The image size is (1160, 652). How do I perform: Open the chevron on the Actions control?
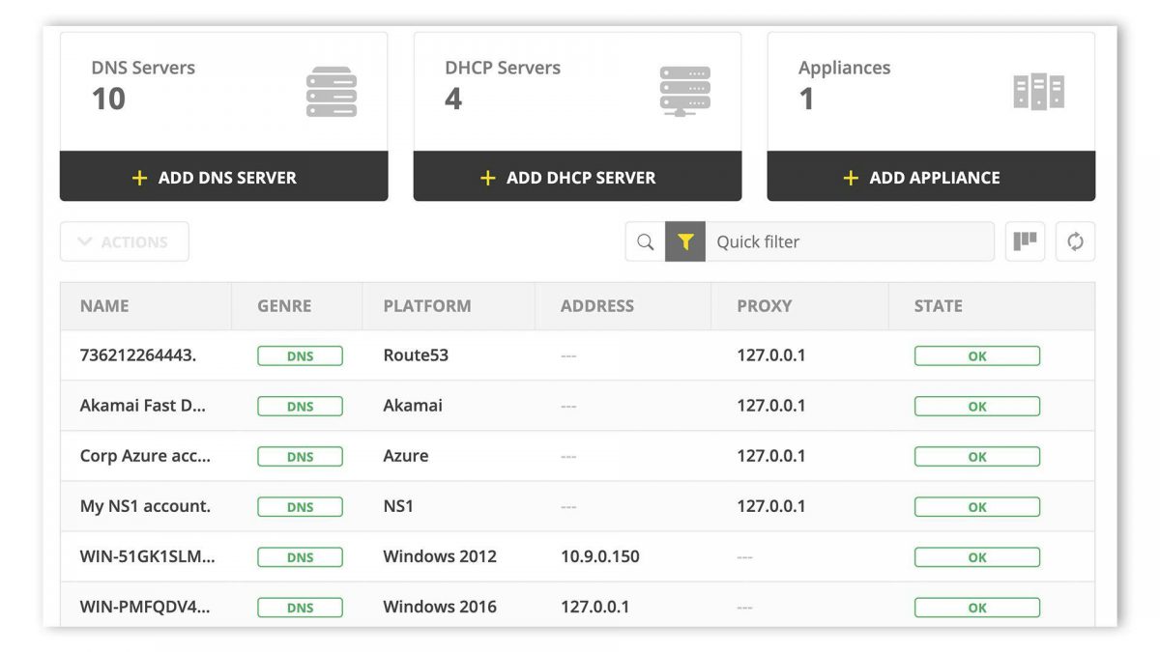click(85, 241)
